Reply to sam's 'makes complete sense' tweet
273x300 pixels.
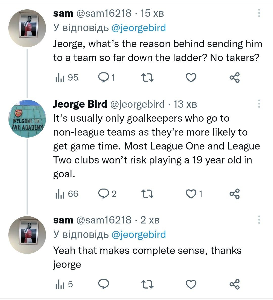tap(104, 285)
